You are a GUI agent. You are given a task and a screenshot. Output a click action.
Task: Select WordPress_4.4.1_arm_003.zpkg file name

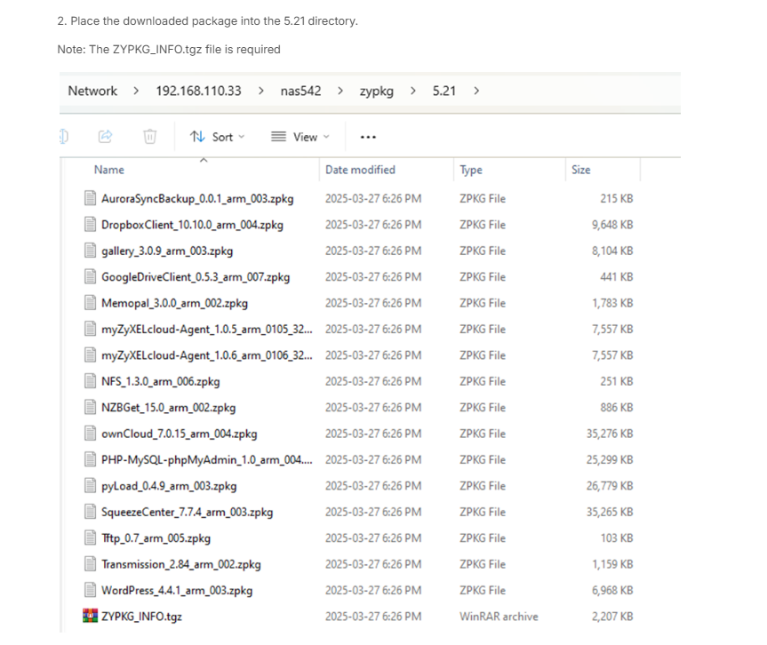[177, 591]
